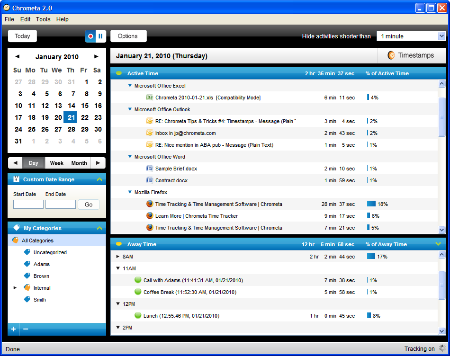Switch the view to Month
The width and height of the screenshot is (450, 356).
tap(79, 163)
